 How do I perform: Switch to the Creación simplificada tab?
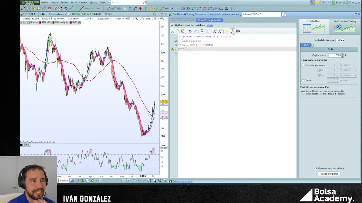pyautogui.click(x=183, y=20)
